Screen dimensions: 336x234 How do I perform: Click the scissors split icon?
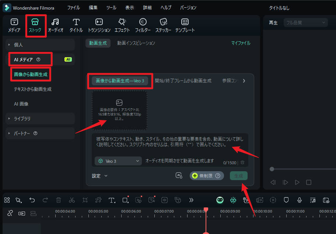click(72, 200)
